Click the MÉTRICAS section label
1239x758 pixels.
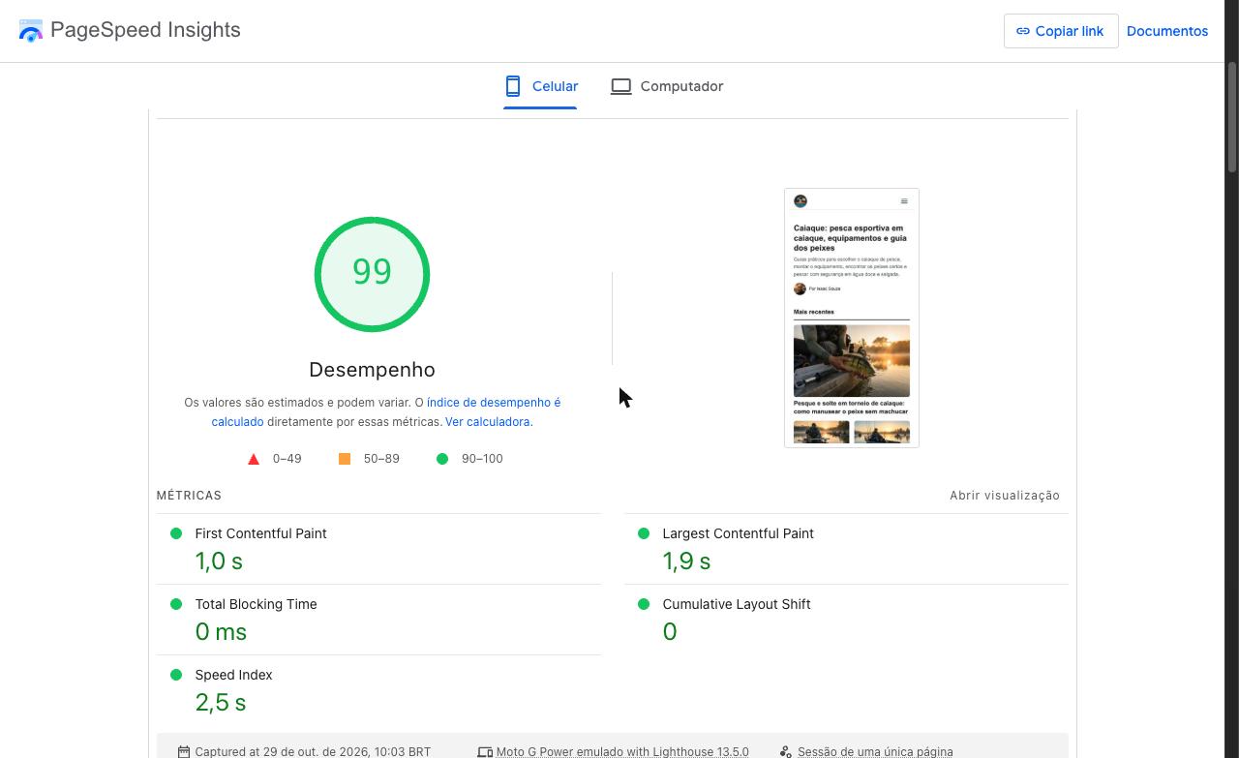pos(189,496)
